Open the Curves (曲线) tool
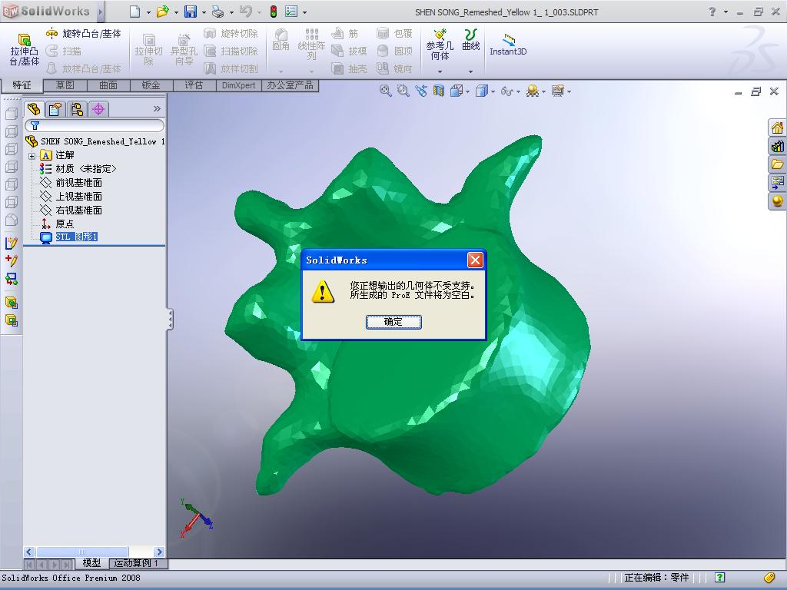The width and height of the screenshot is (787, 590). (471, 40)
